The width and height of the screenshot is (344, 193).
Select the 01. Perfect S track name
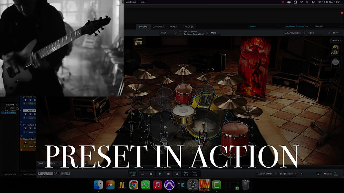coord(29,125)
